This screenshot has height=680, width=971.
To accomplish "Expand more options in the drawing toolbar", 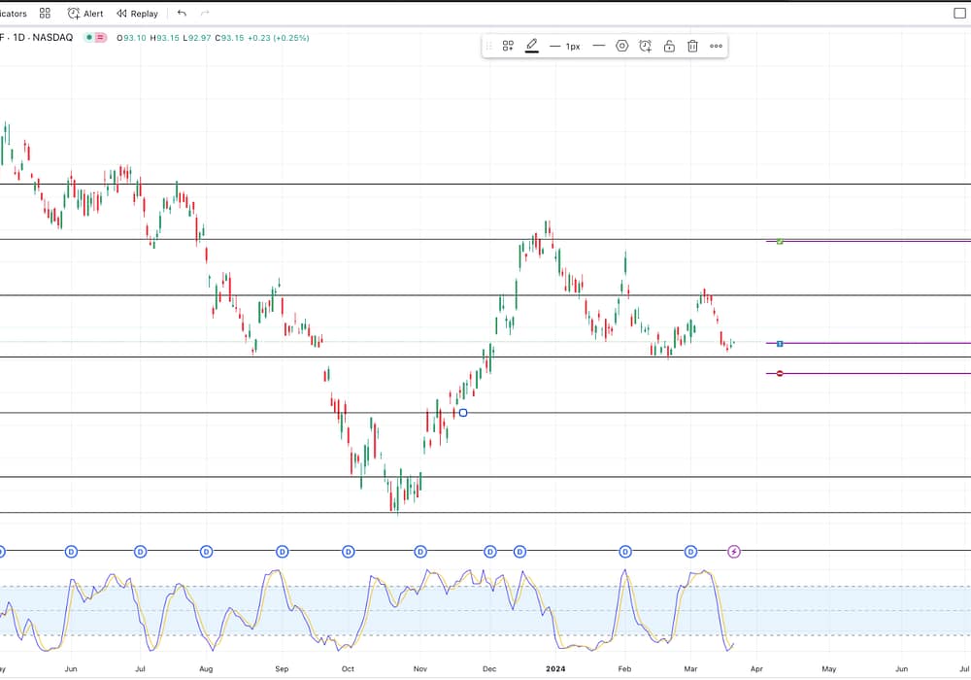I will pyautogui.click(x=716, y=46).
